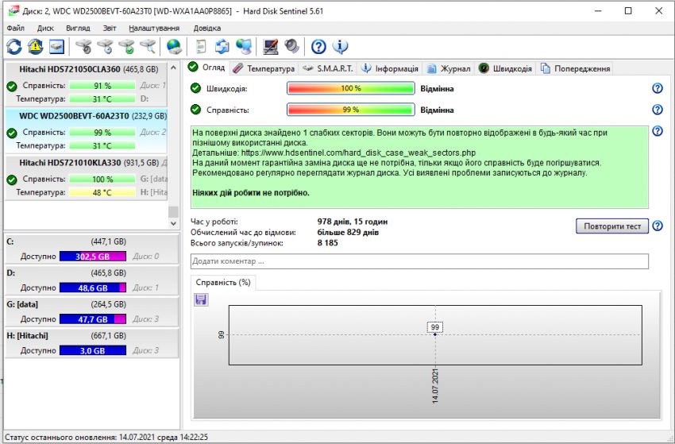
Task: Click the globe over disk toolbar icon
Action: (175, 47)
